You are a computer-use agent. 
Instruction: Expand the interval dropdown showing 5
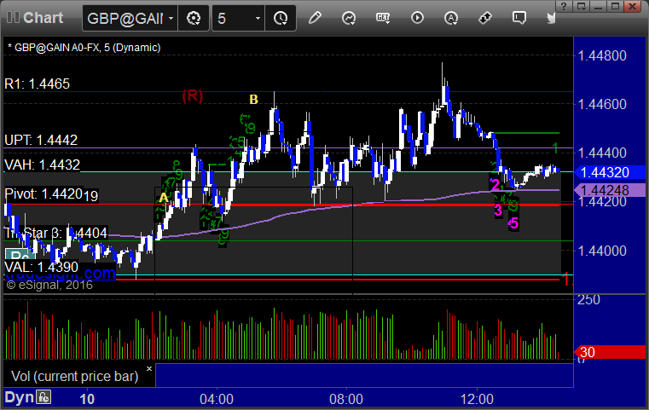(x=258, y=18)
